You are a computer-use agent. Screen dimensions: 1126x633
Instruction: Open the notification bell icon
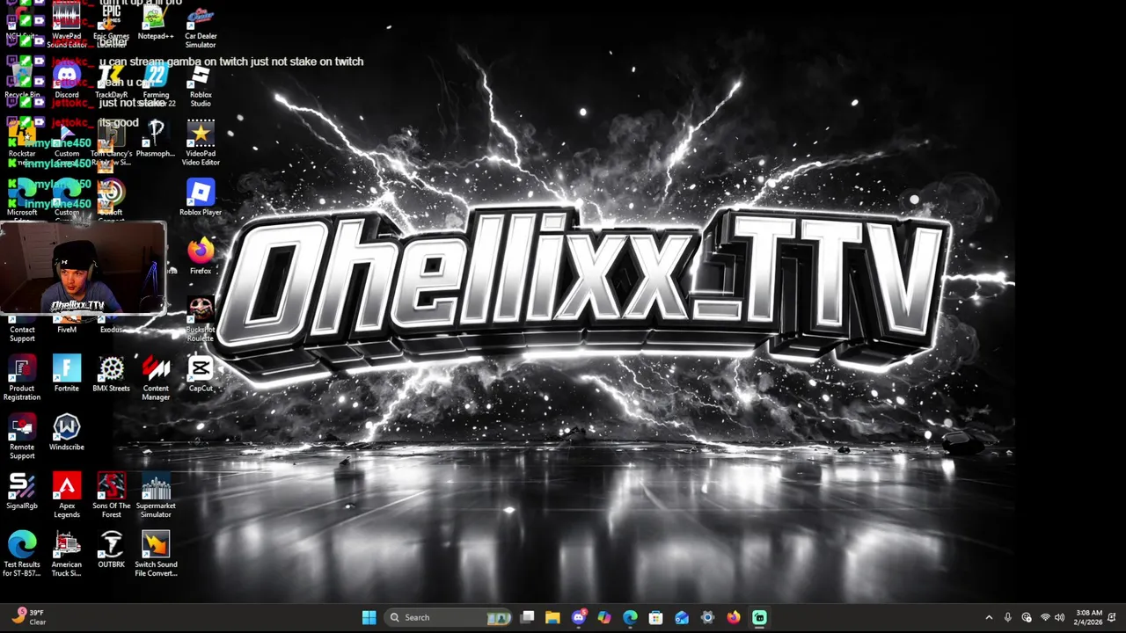(1112, 617)
